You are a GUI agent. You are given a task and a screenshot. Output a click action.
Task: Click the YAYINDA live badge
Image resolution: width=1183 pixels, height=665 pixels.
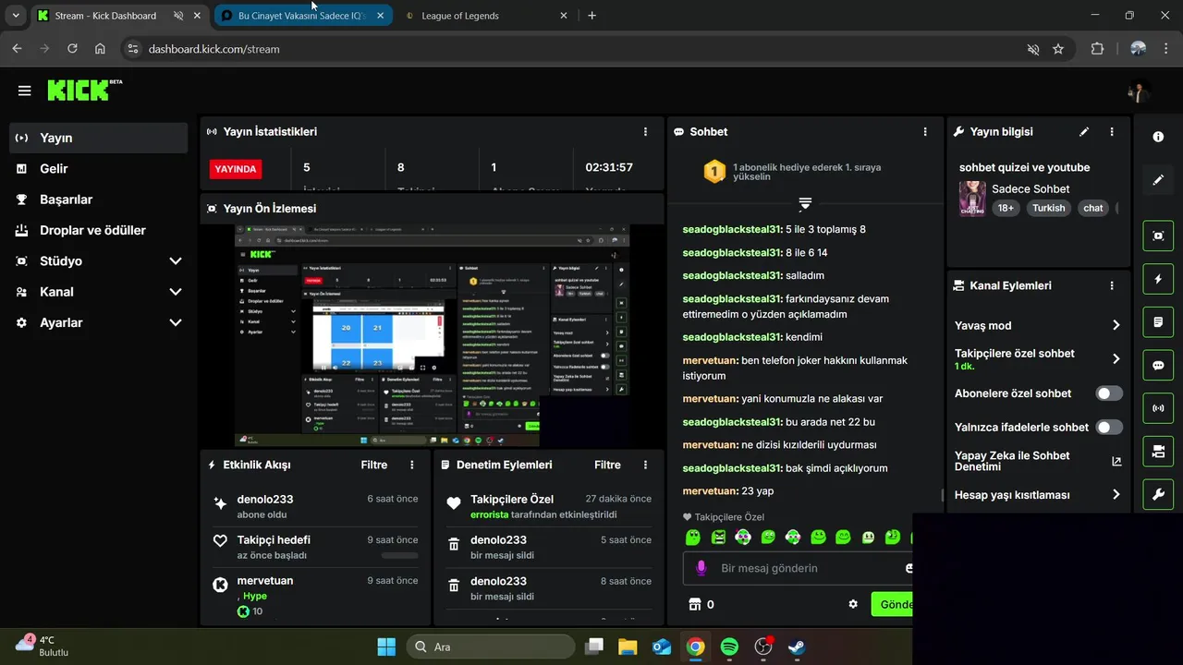click(236, 169)
